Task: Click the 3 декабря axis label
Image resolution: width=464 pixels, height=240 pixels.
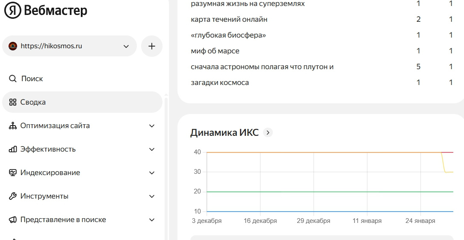Action: (x=207, y=221)
